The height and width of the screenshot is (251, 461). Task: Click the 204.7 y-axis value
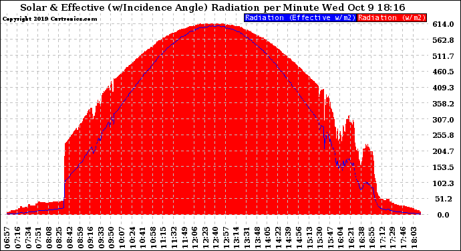click(443, 151)
